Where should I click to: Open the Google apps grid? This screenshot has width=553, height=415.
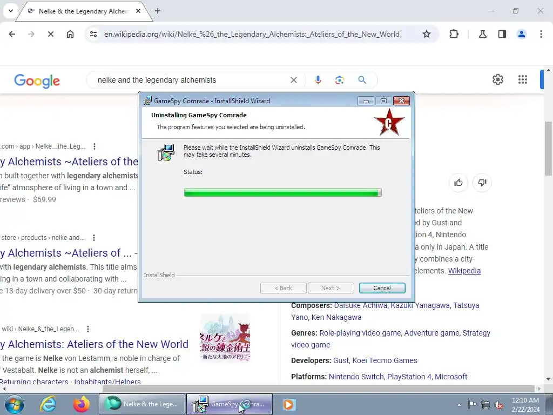[523, 79]
